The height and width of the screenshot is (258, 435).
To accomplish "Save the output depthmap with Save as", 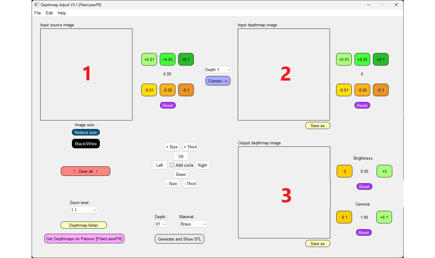I will [x=318, y=244].
